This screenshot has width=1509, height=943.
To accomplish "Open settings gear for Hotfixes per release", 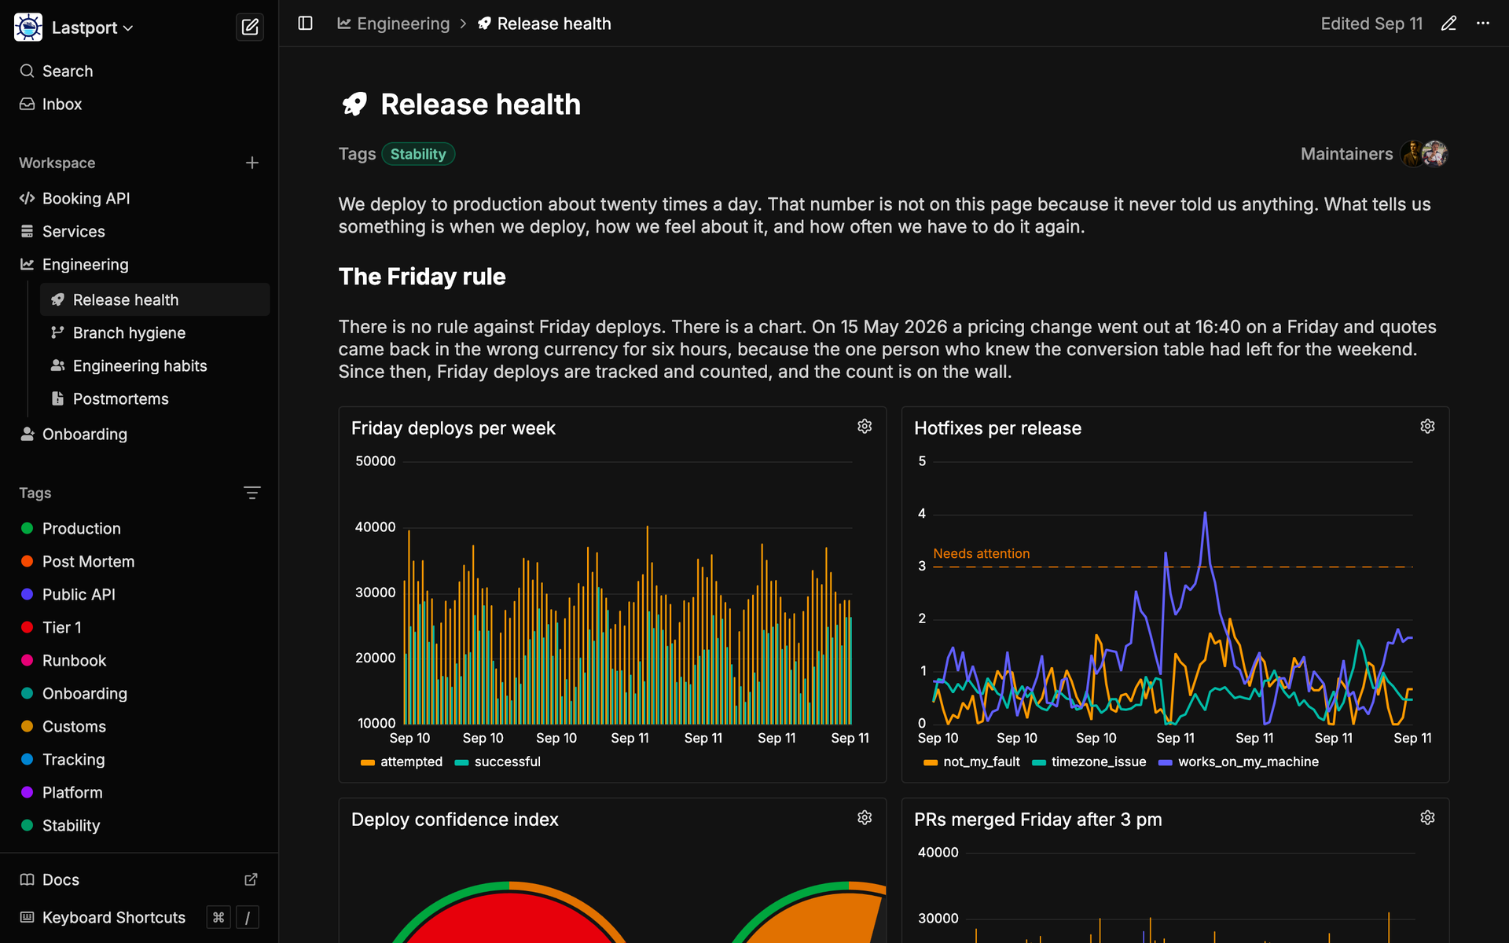I will point(1427,426).
